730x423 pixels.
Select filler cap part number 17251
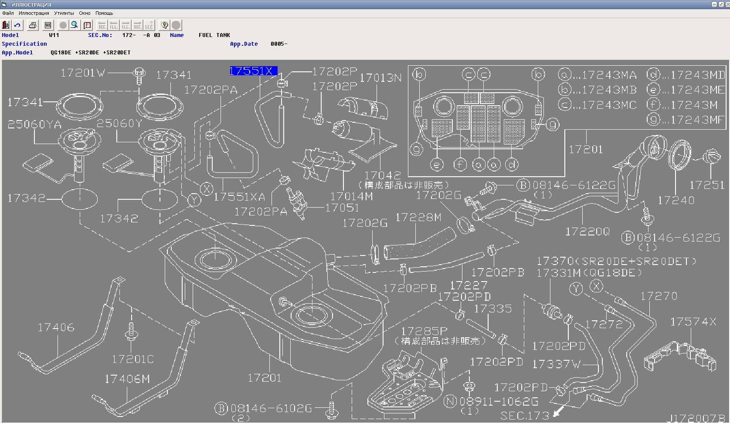(x=706, y=185)
